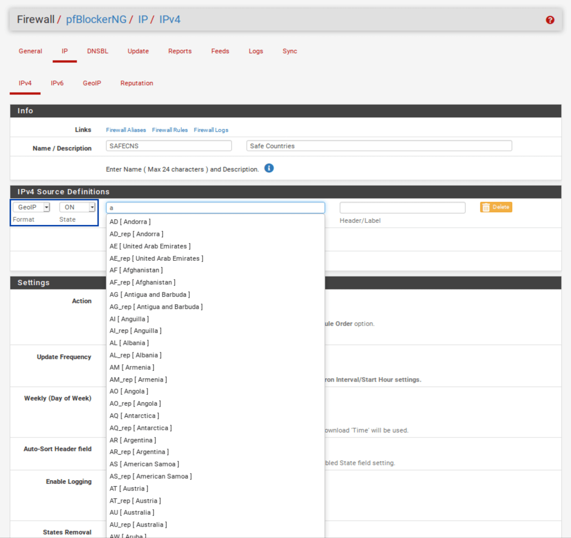The width and height of the screenshot is (571, 538).
Task: Switch to the IPv6 sub-tab
Action: pos(57,83)
